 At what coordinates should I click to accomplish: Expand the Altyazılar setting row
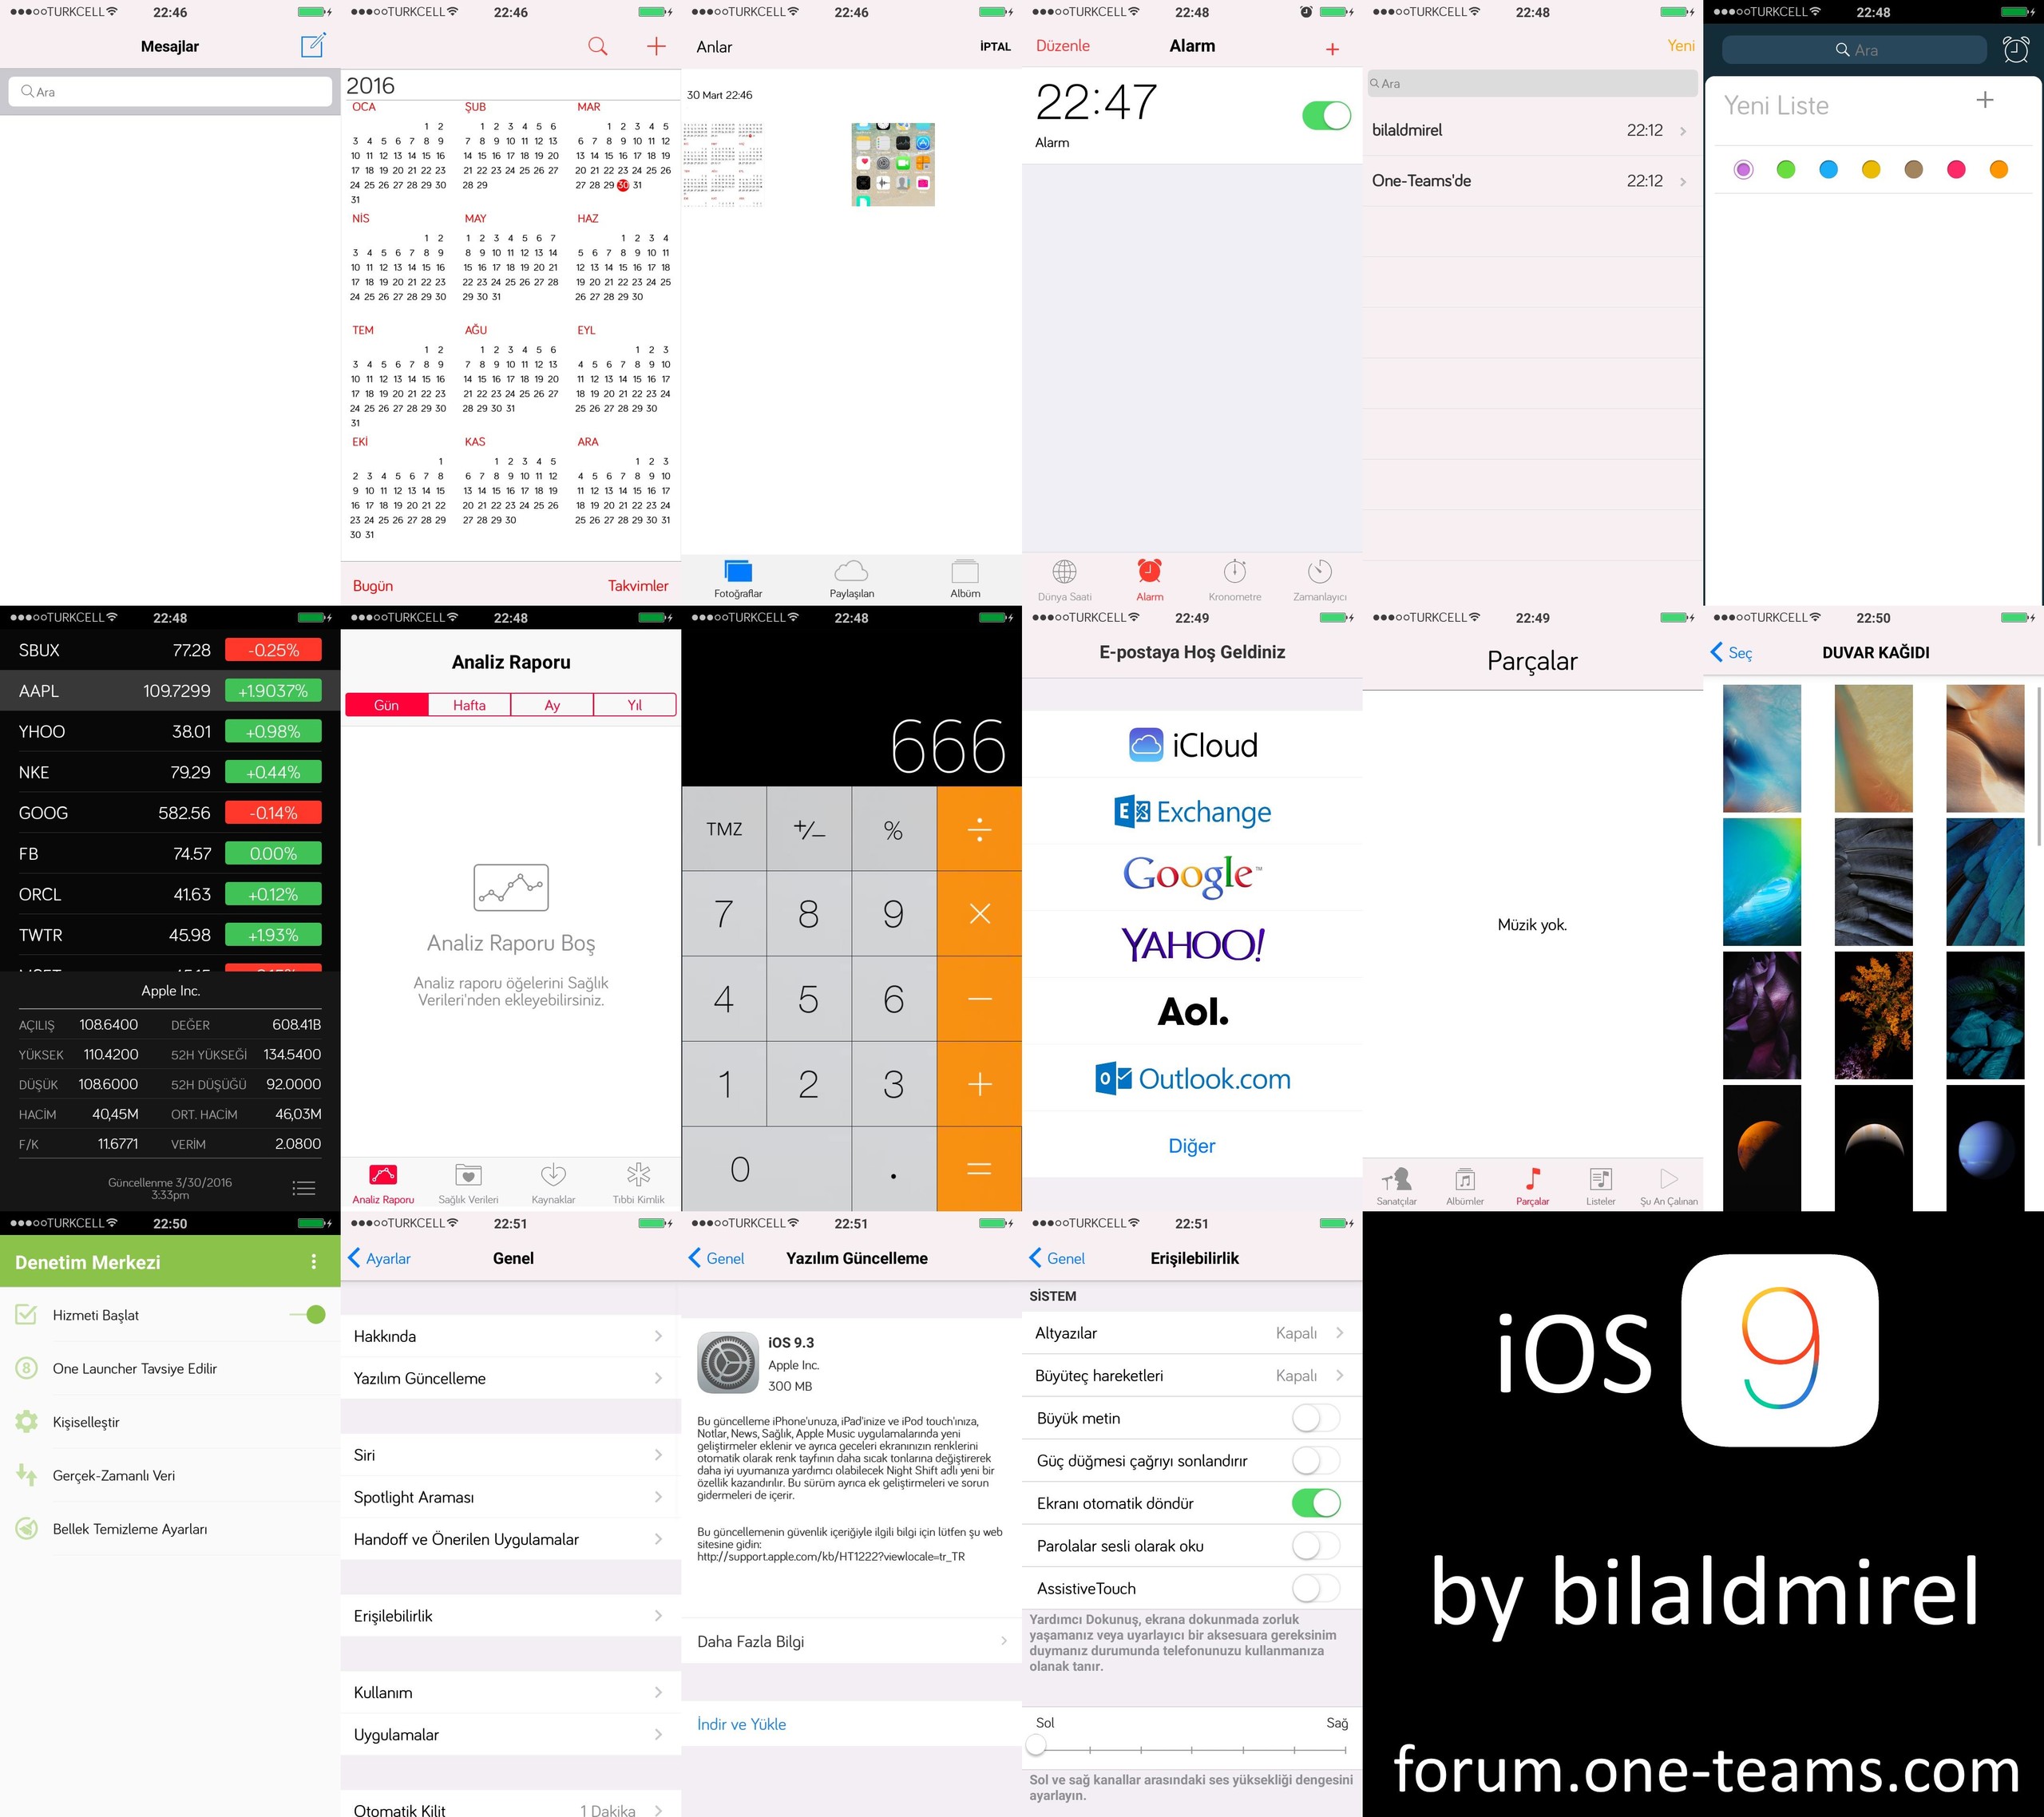(x=1339, y=1333)
